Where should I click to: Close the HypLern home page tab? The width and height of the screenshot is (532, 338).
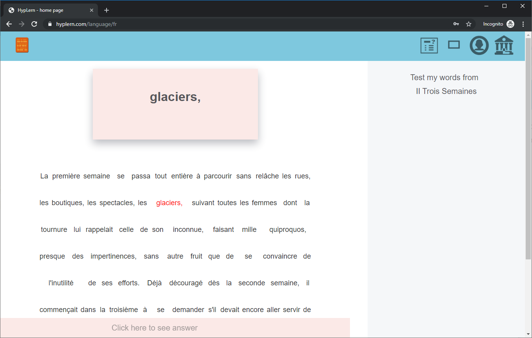click(x=92, y=10)
